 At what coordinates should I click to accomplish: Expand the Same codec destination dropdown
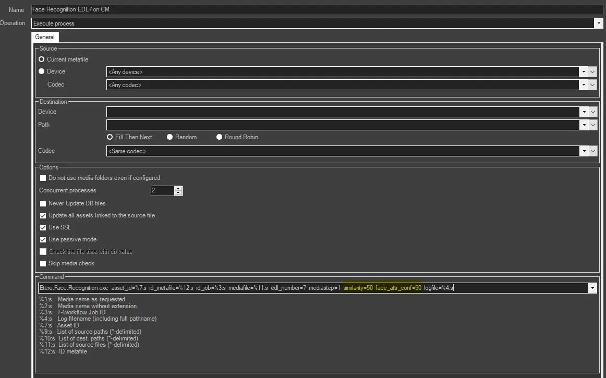[583, 151]
